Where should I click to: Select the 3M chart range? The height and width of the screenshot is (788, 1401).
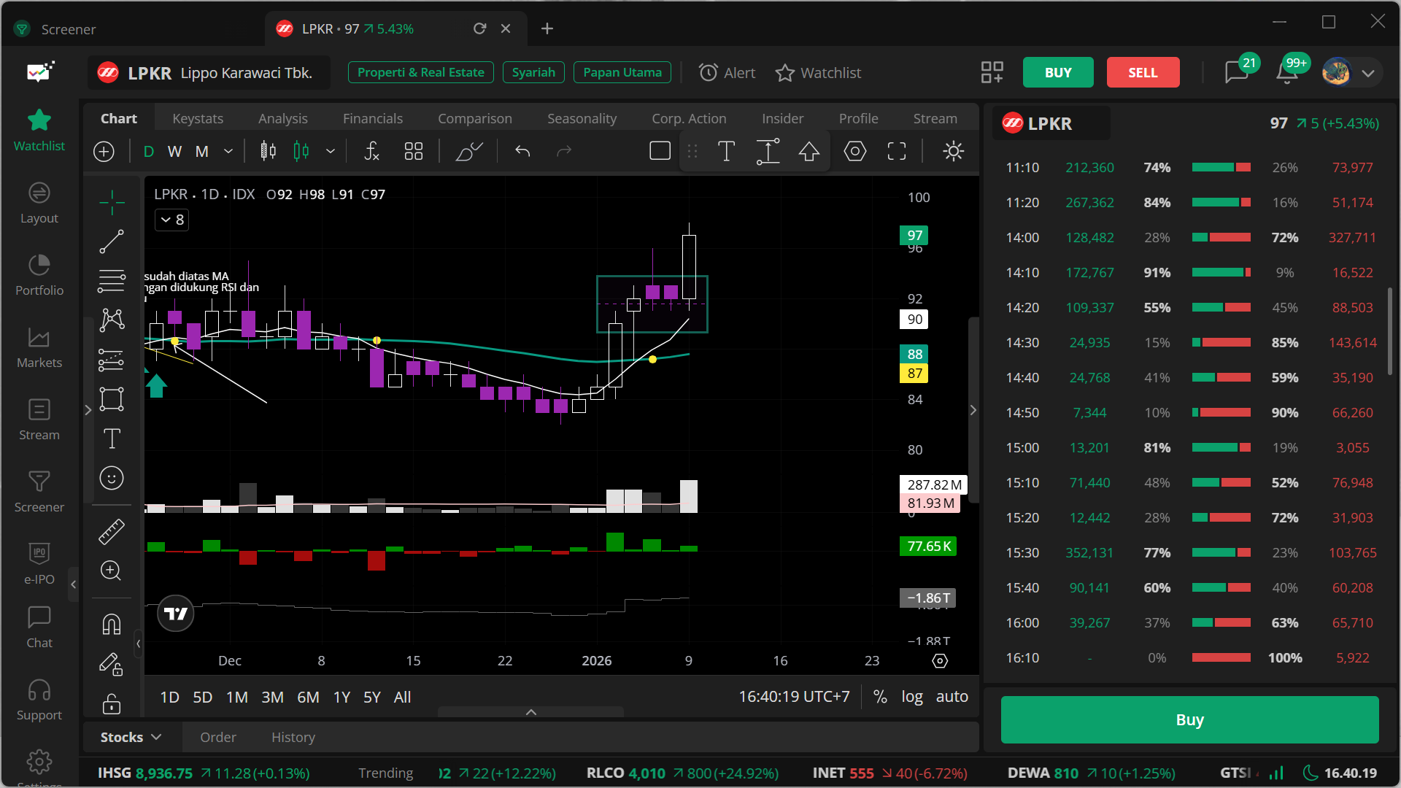[x=272, y=697]
